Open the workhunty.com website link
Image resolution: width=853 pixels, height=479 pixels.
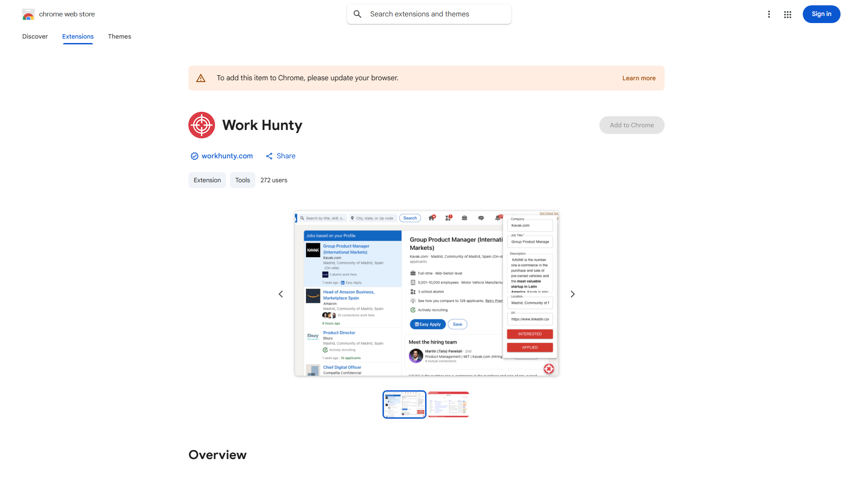coord(227,156)
